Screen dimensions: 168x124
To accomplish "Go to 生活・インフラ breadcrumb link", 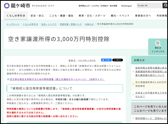I will [x=49, y=24].
